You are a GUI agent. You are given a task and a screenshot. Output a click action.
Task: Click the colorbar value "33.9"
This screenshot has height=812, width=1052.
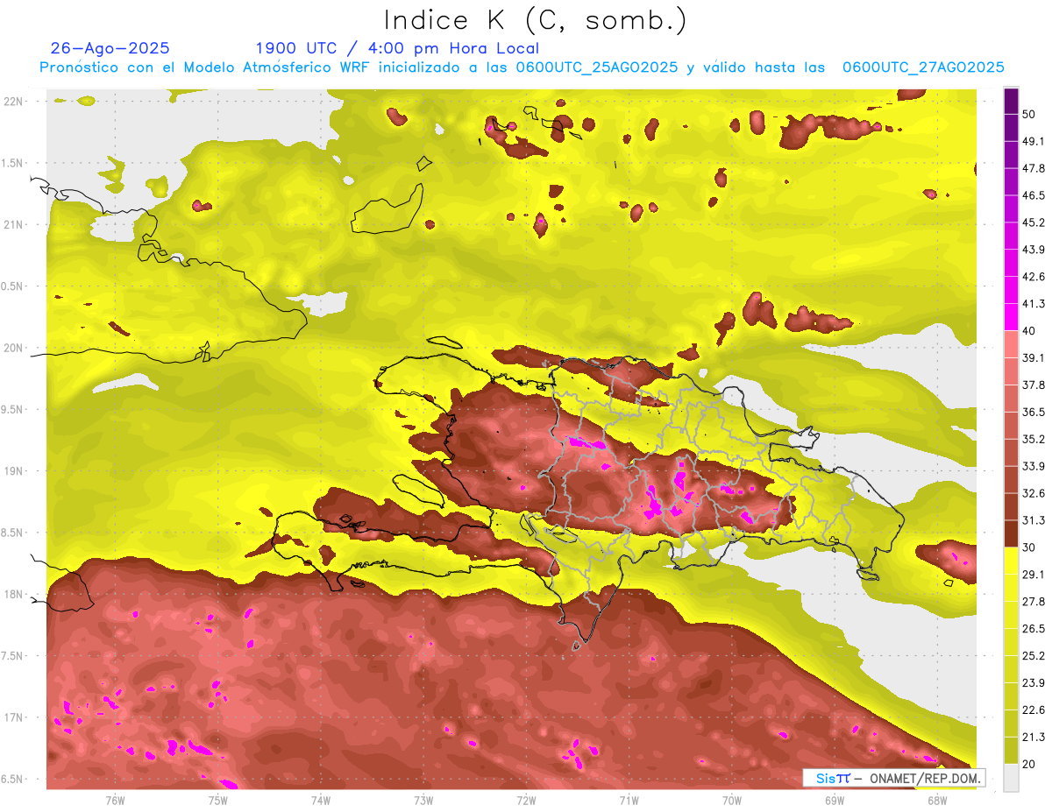pyautogui.click(x=1034, y=466)
